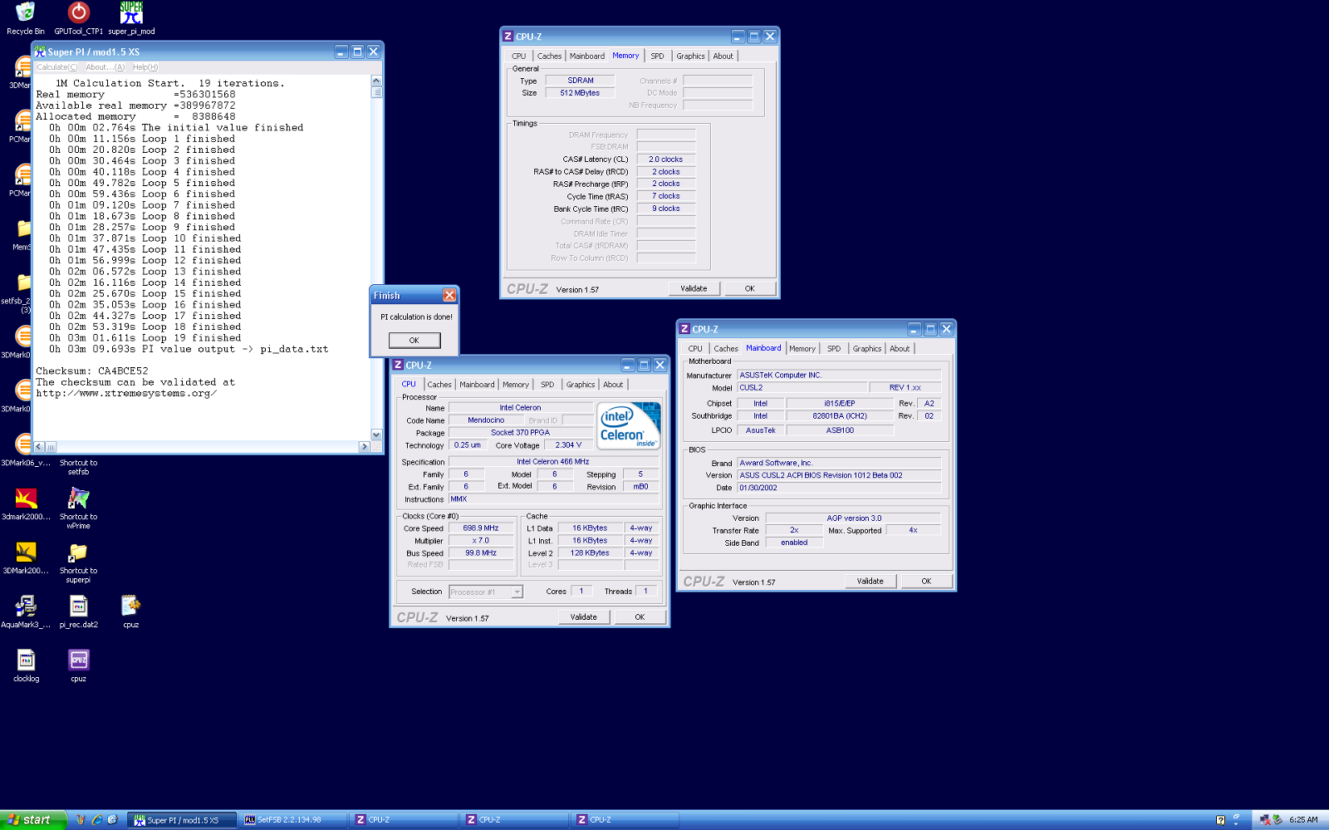Click Super PI horizontal scrollbar left arrow
1329x830 pixels.
coord(39,447)
